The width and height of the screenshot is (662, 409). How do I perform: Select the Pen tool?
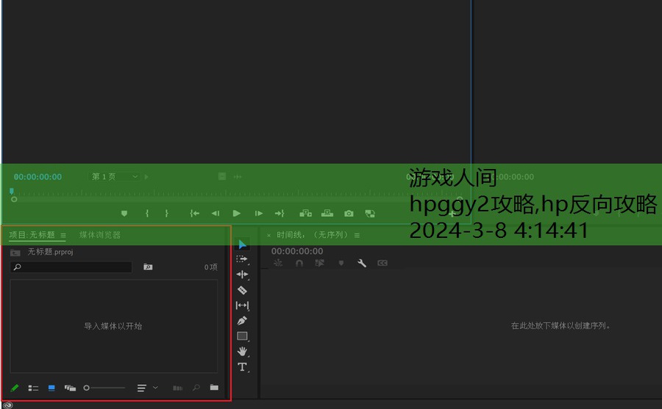pos(242,320)
